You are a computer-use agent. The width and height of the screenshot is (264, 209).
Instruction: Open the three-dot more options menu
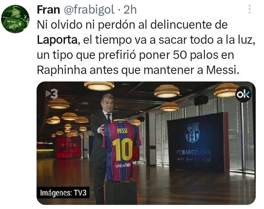(x=250, y=9)
